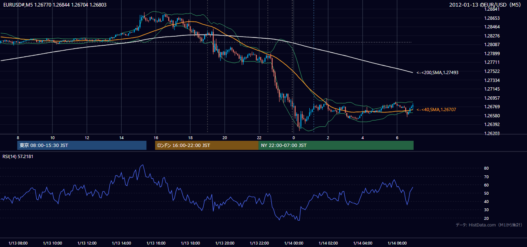Click hour label 16 under price chart
Screen dimensions: 527x247
(x=156, y=137)
